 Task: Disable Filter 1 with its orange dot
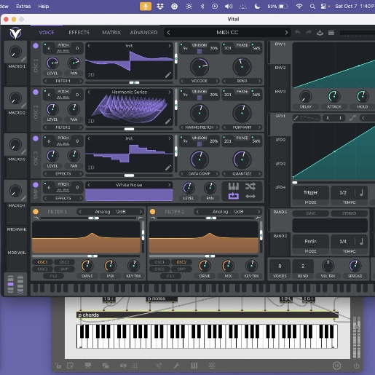coord(36,212)
